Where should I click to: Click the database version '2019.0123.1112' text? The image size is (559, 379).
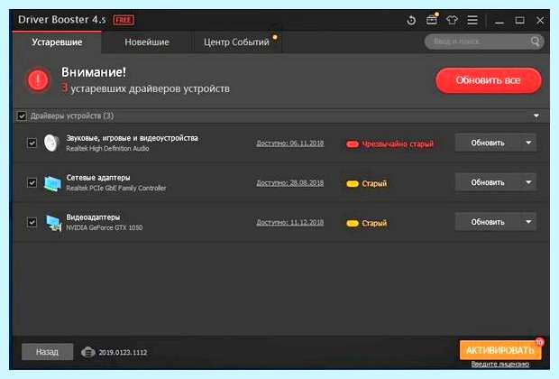coord(123,353)
